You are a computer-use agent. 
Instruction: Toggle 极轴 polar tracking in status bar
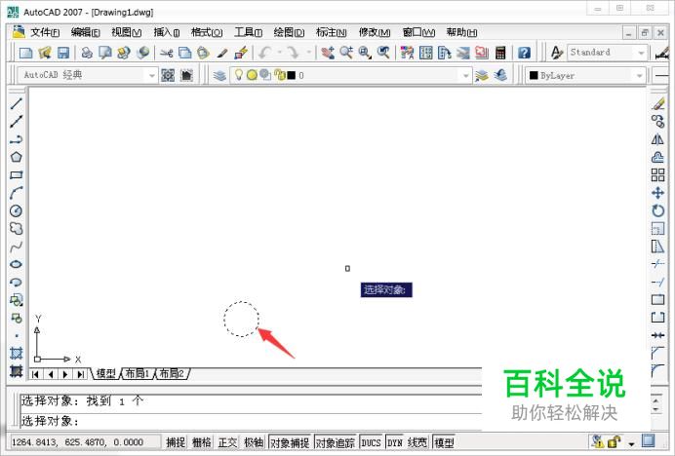tap(254, 441)
